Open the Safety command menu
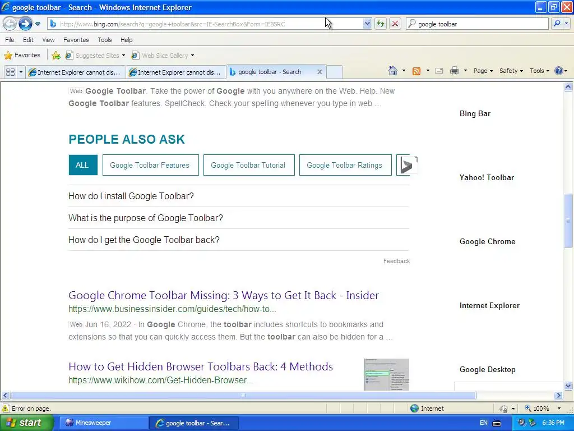The height and width of the screenshot is (431, 574). pos(511,71)
